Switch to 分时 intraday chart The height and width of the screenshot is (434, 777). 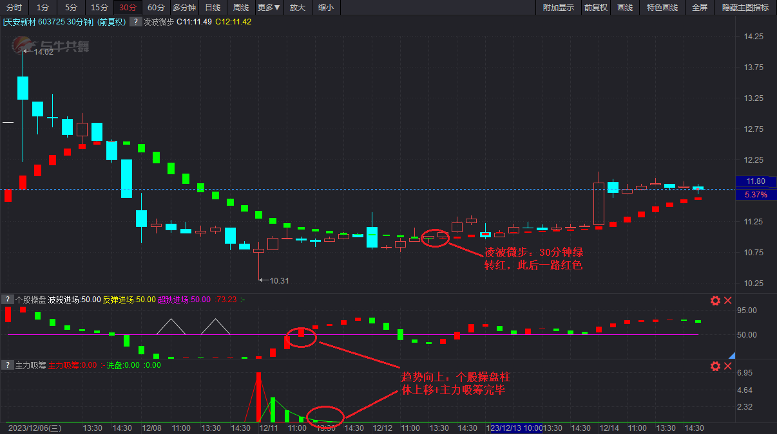coord(14,8)
